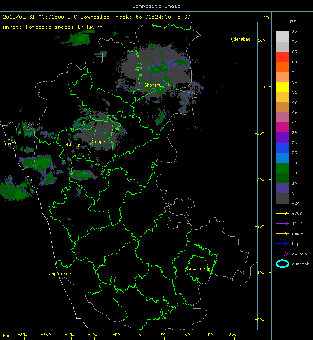
Task: Click the Hubli city label
Action: 72,145
